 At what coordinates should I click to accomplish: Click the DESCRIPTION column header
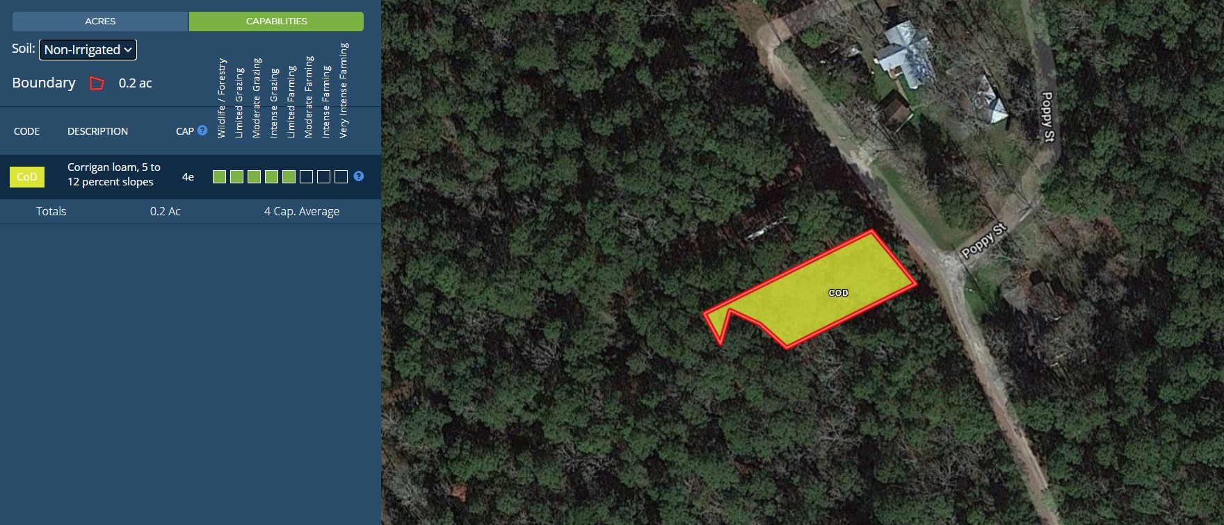point(97,131)
